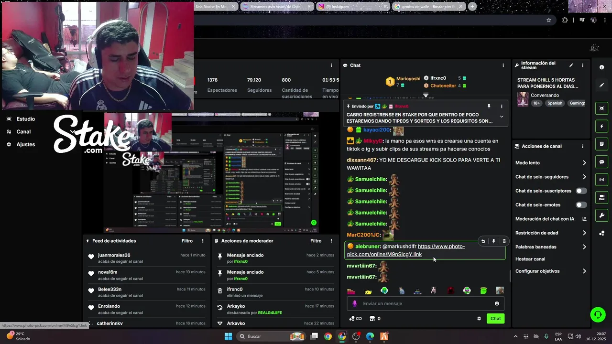Open a new browser tab

tap(472, 7)
